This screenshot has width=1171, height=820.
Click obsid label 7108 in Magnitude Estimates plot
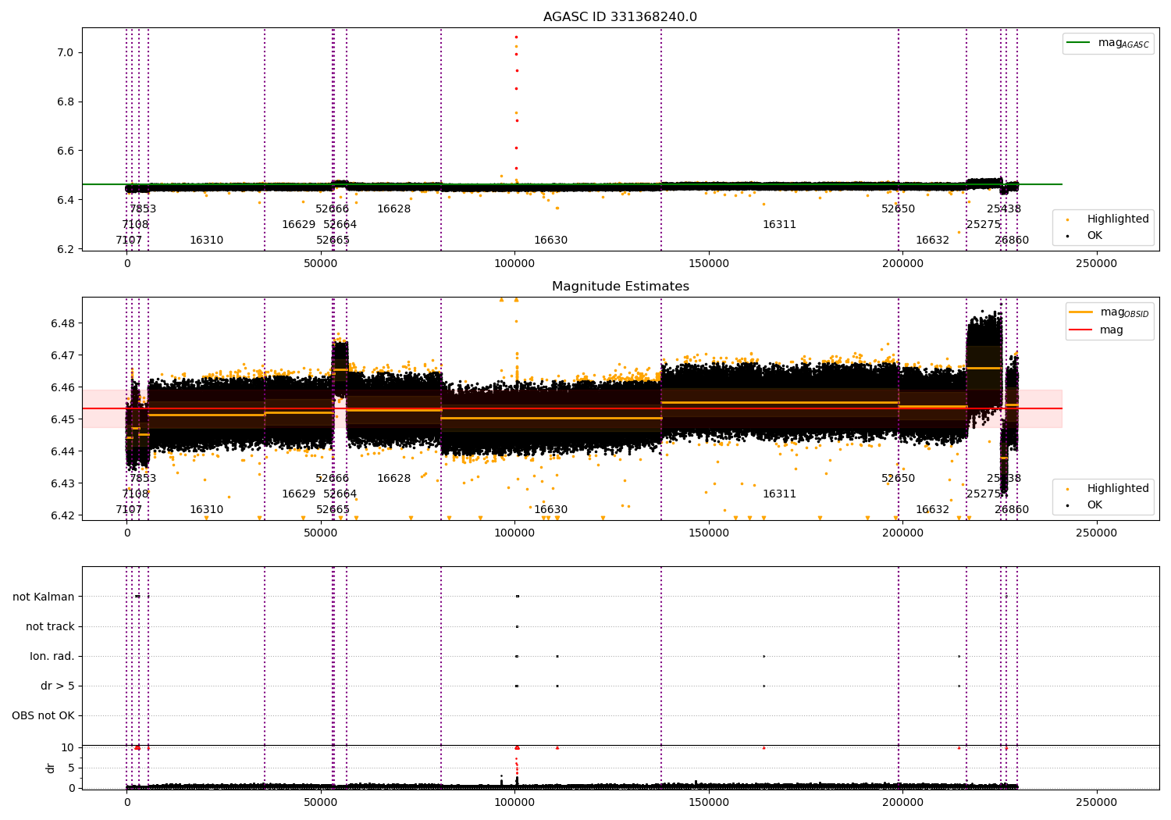[x=135, y=494]
